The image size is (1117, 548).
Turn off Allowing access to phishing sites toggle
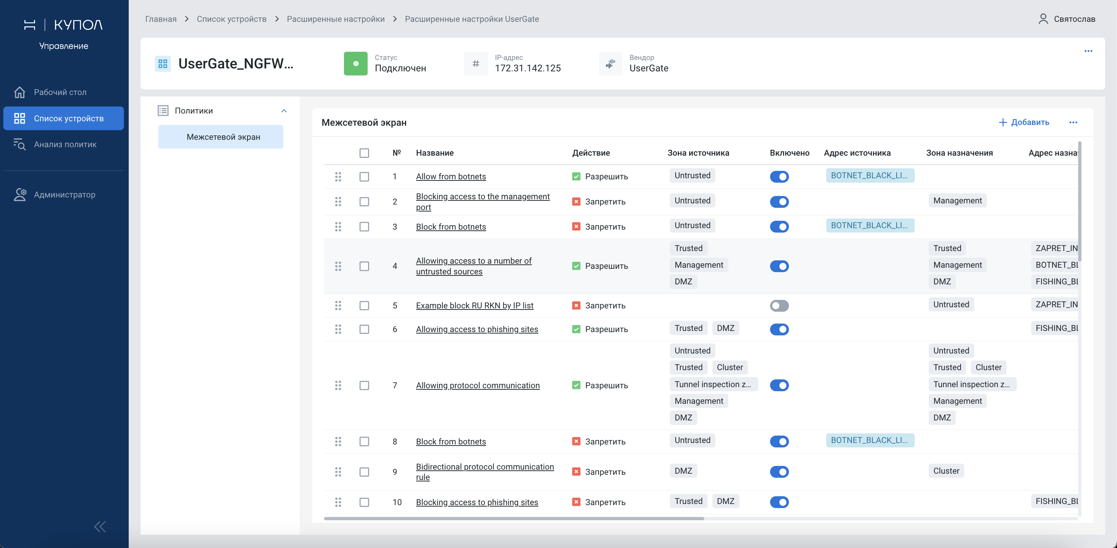point(779,329)
